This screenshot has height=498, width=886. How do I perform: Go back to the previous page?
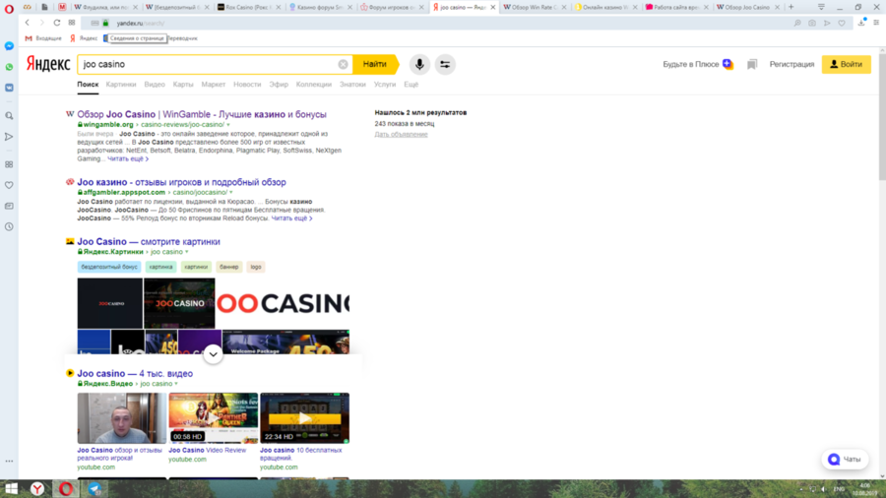pos(28,23)
